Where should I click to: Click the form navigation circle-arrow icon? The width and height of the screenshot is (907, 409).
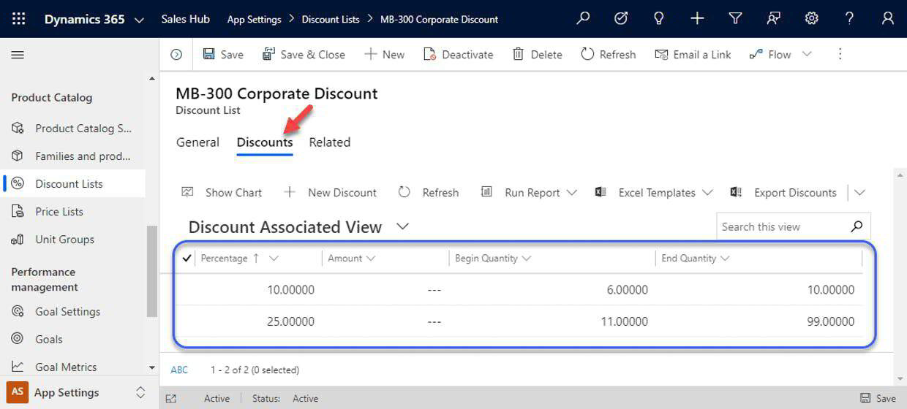coord(176,55)
